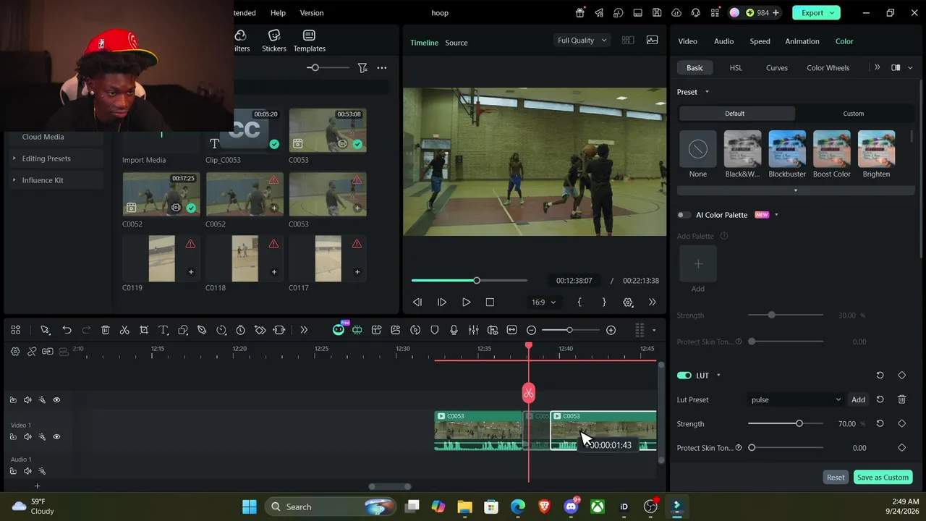Click the split scissors icon in timeline toolbar
The height and width of the screenshot is (521, 926).
pyautogui.click(x=124, y=330)
